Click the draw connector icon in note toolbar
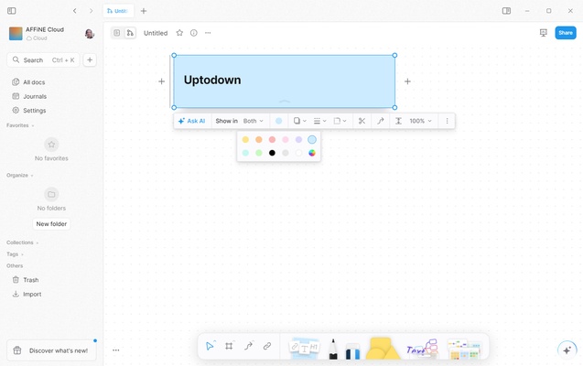 (x=381, y=121)
